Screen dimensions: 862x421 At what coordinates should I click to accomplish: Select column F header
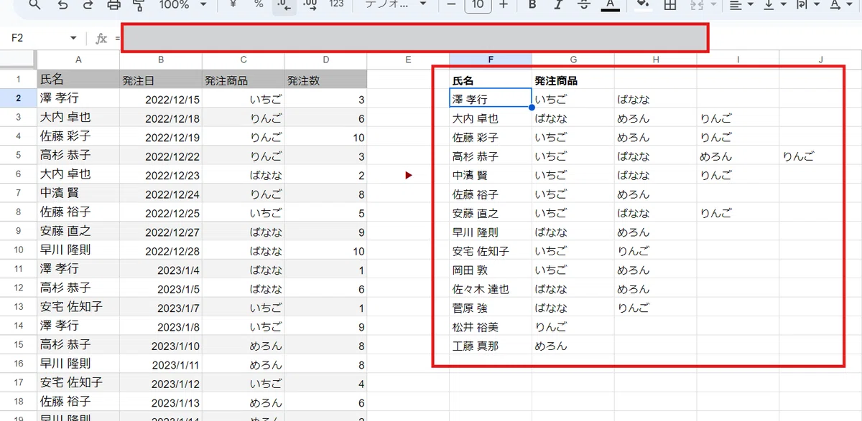(491, 60)
